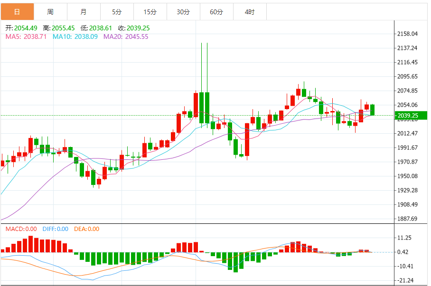Image resolution: width=431 pixels, height=286 pixels.
Task: Click the green current price tag 2039.25
Action: [411, 115]
